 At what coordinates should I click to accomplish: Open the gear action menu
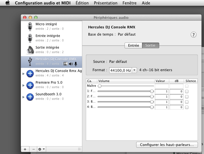coord(41,149)
